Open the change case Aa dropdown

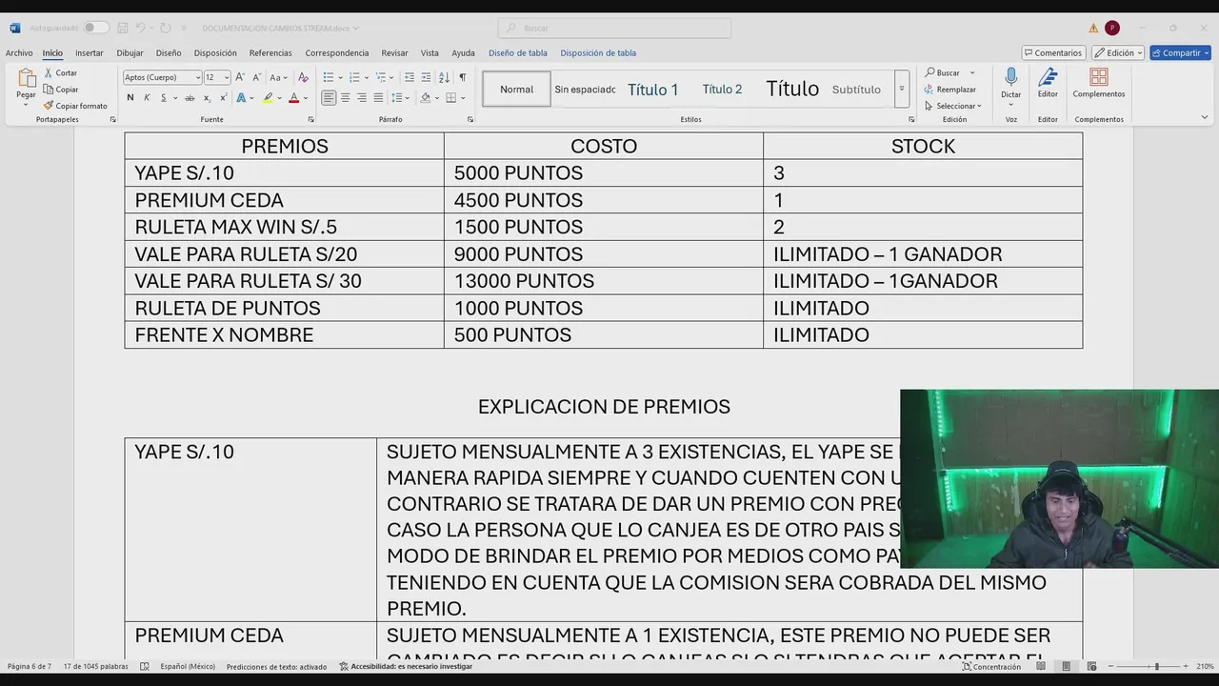pos(278,77)
